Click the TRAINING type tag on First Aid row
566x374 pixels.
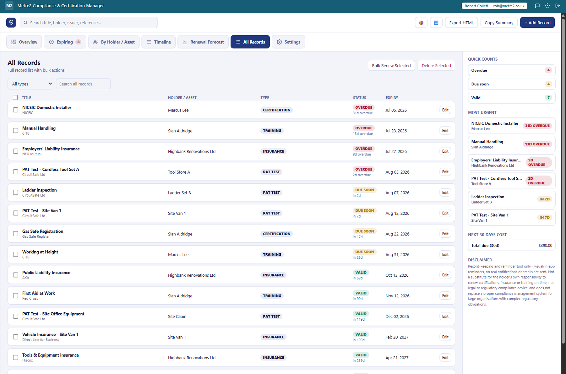272,296
